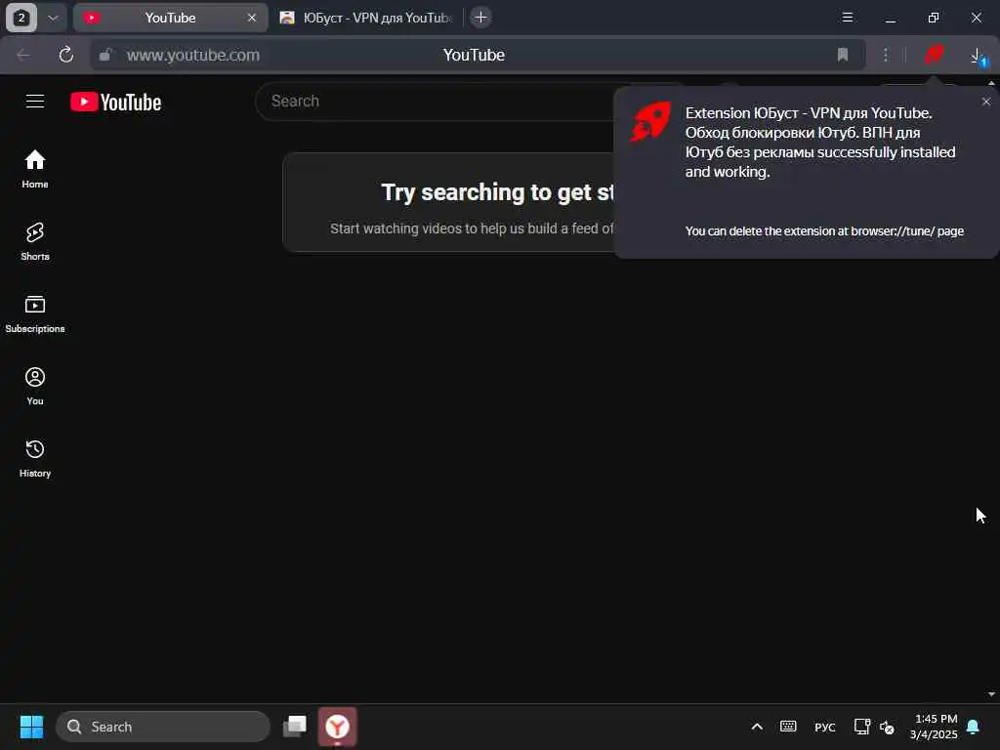The height and width of the screenshot is (750, 1000).
Task: Open History in the sidebar
Action: tap(35, 459)
